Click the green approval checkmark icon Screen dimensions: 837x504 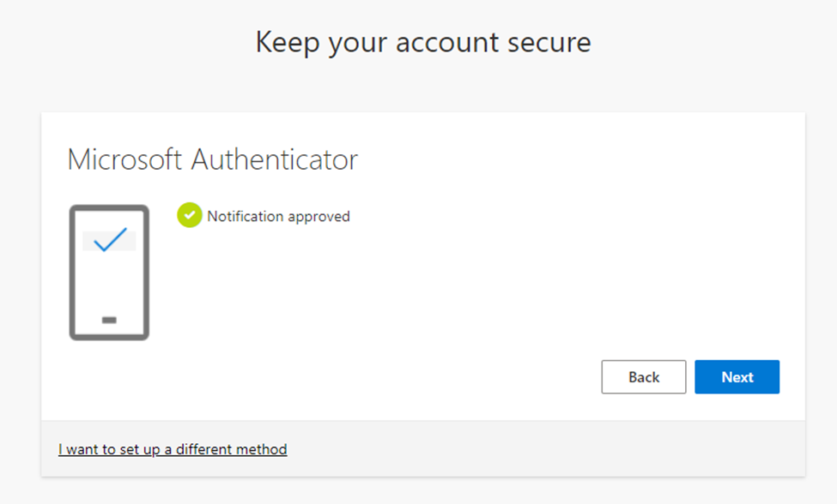tap(190, 216)
